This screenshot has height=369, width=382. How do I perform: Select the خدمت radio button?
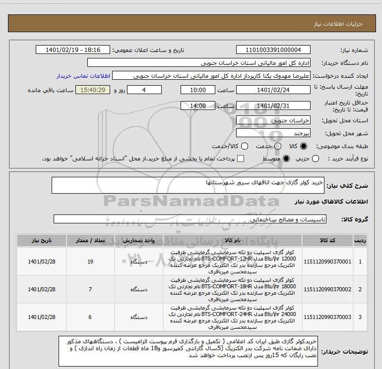point(278,146)
